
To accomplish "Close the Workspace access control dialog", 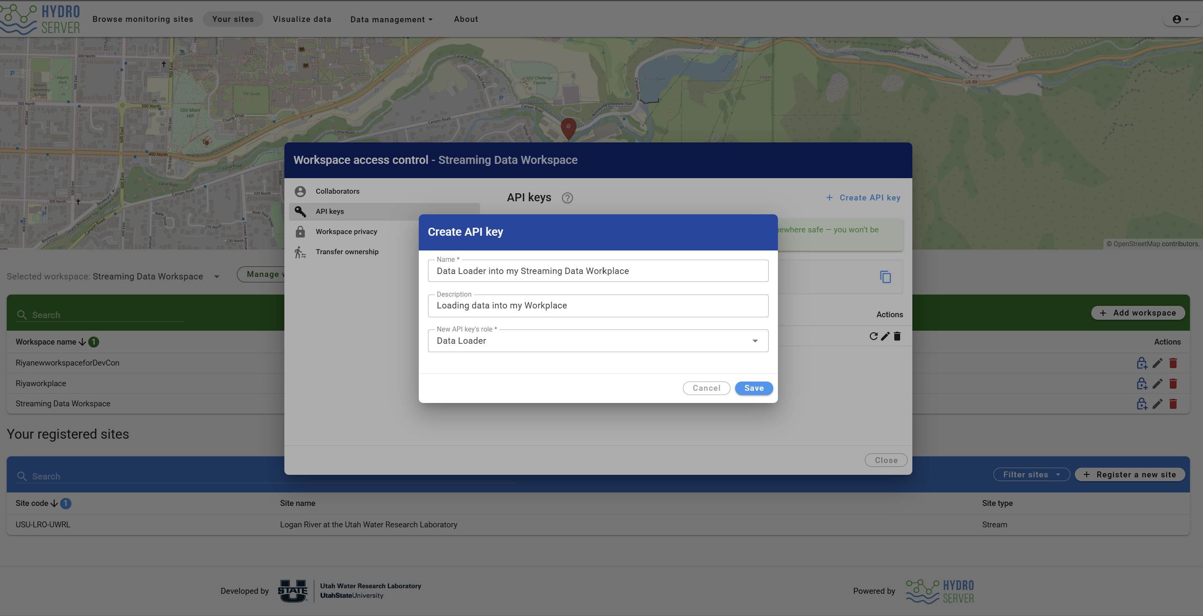I will [x=886, y=461].
